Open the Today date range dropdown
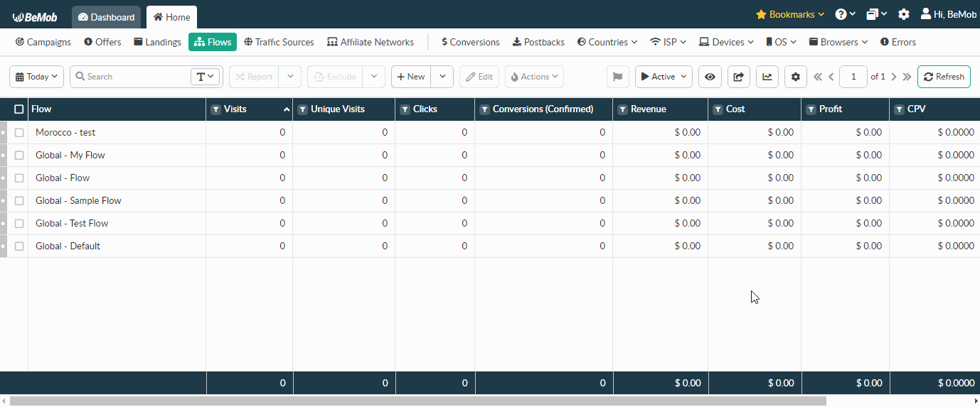Screen dimensions: 980x407 (x=36, y=77)
